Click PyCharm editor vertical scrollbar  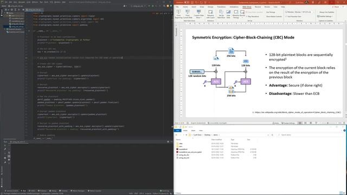click(172, 47)
